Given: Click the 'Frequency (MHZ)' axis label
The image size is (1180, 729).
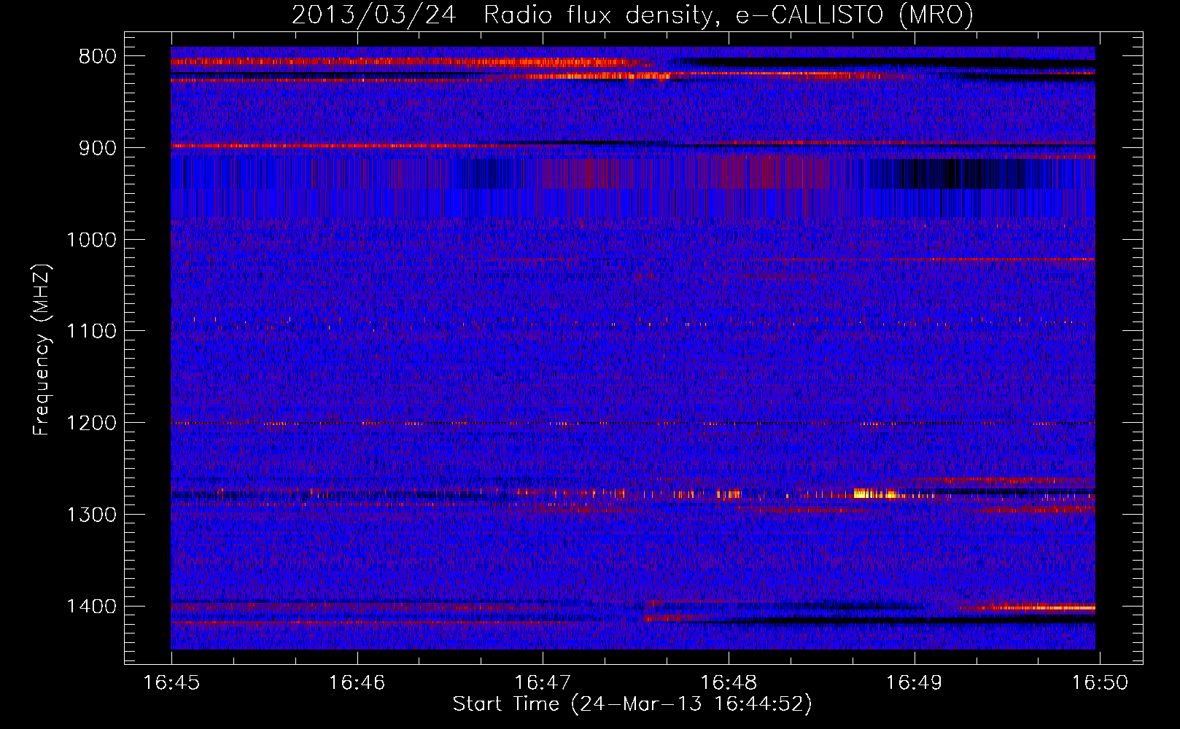Looking at the screenshot, I should (x=42, y=349).
